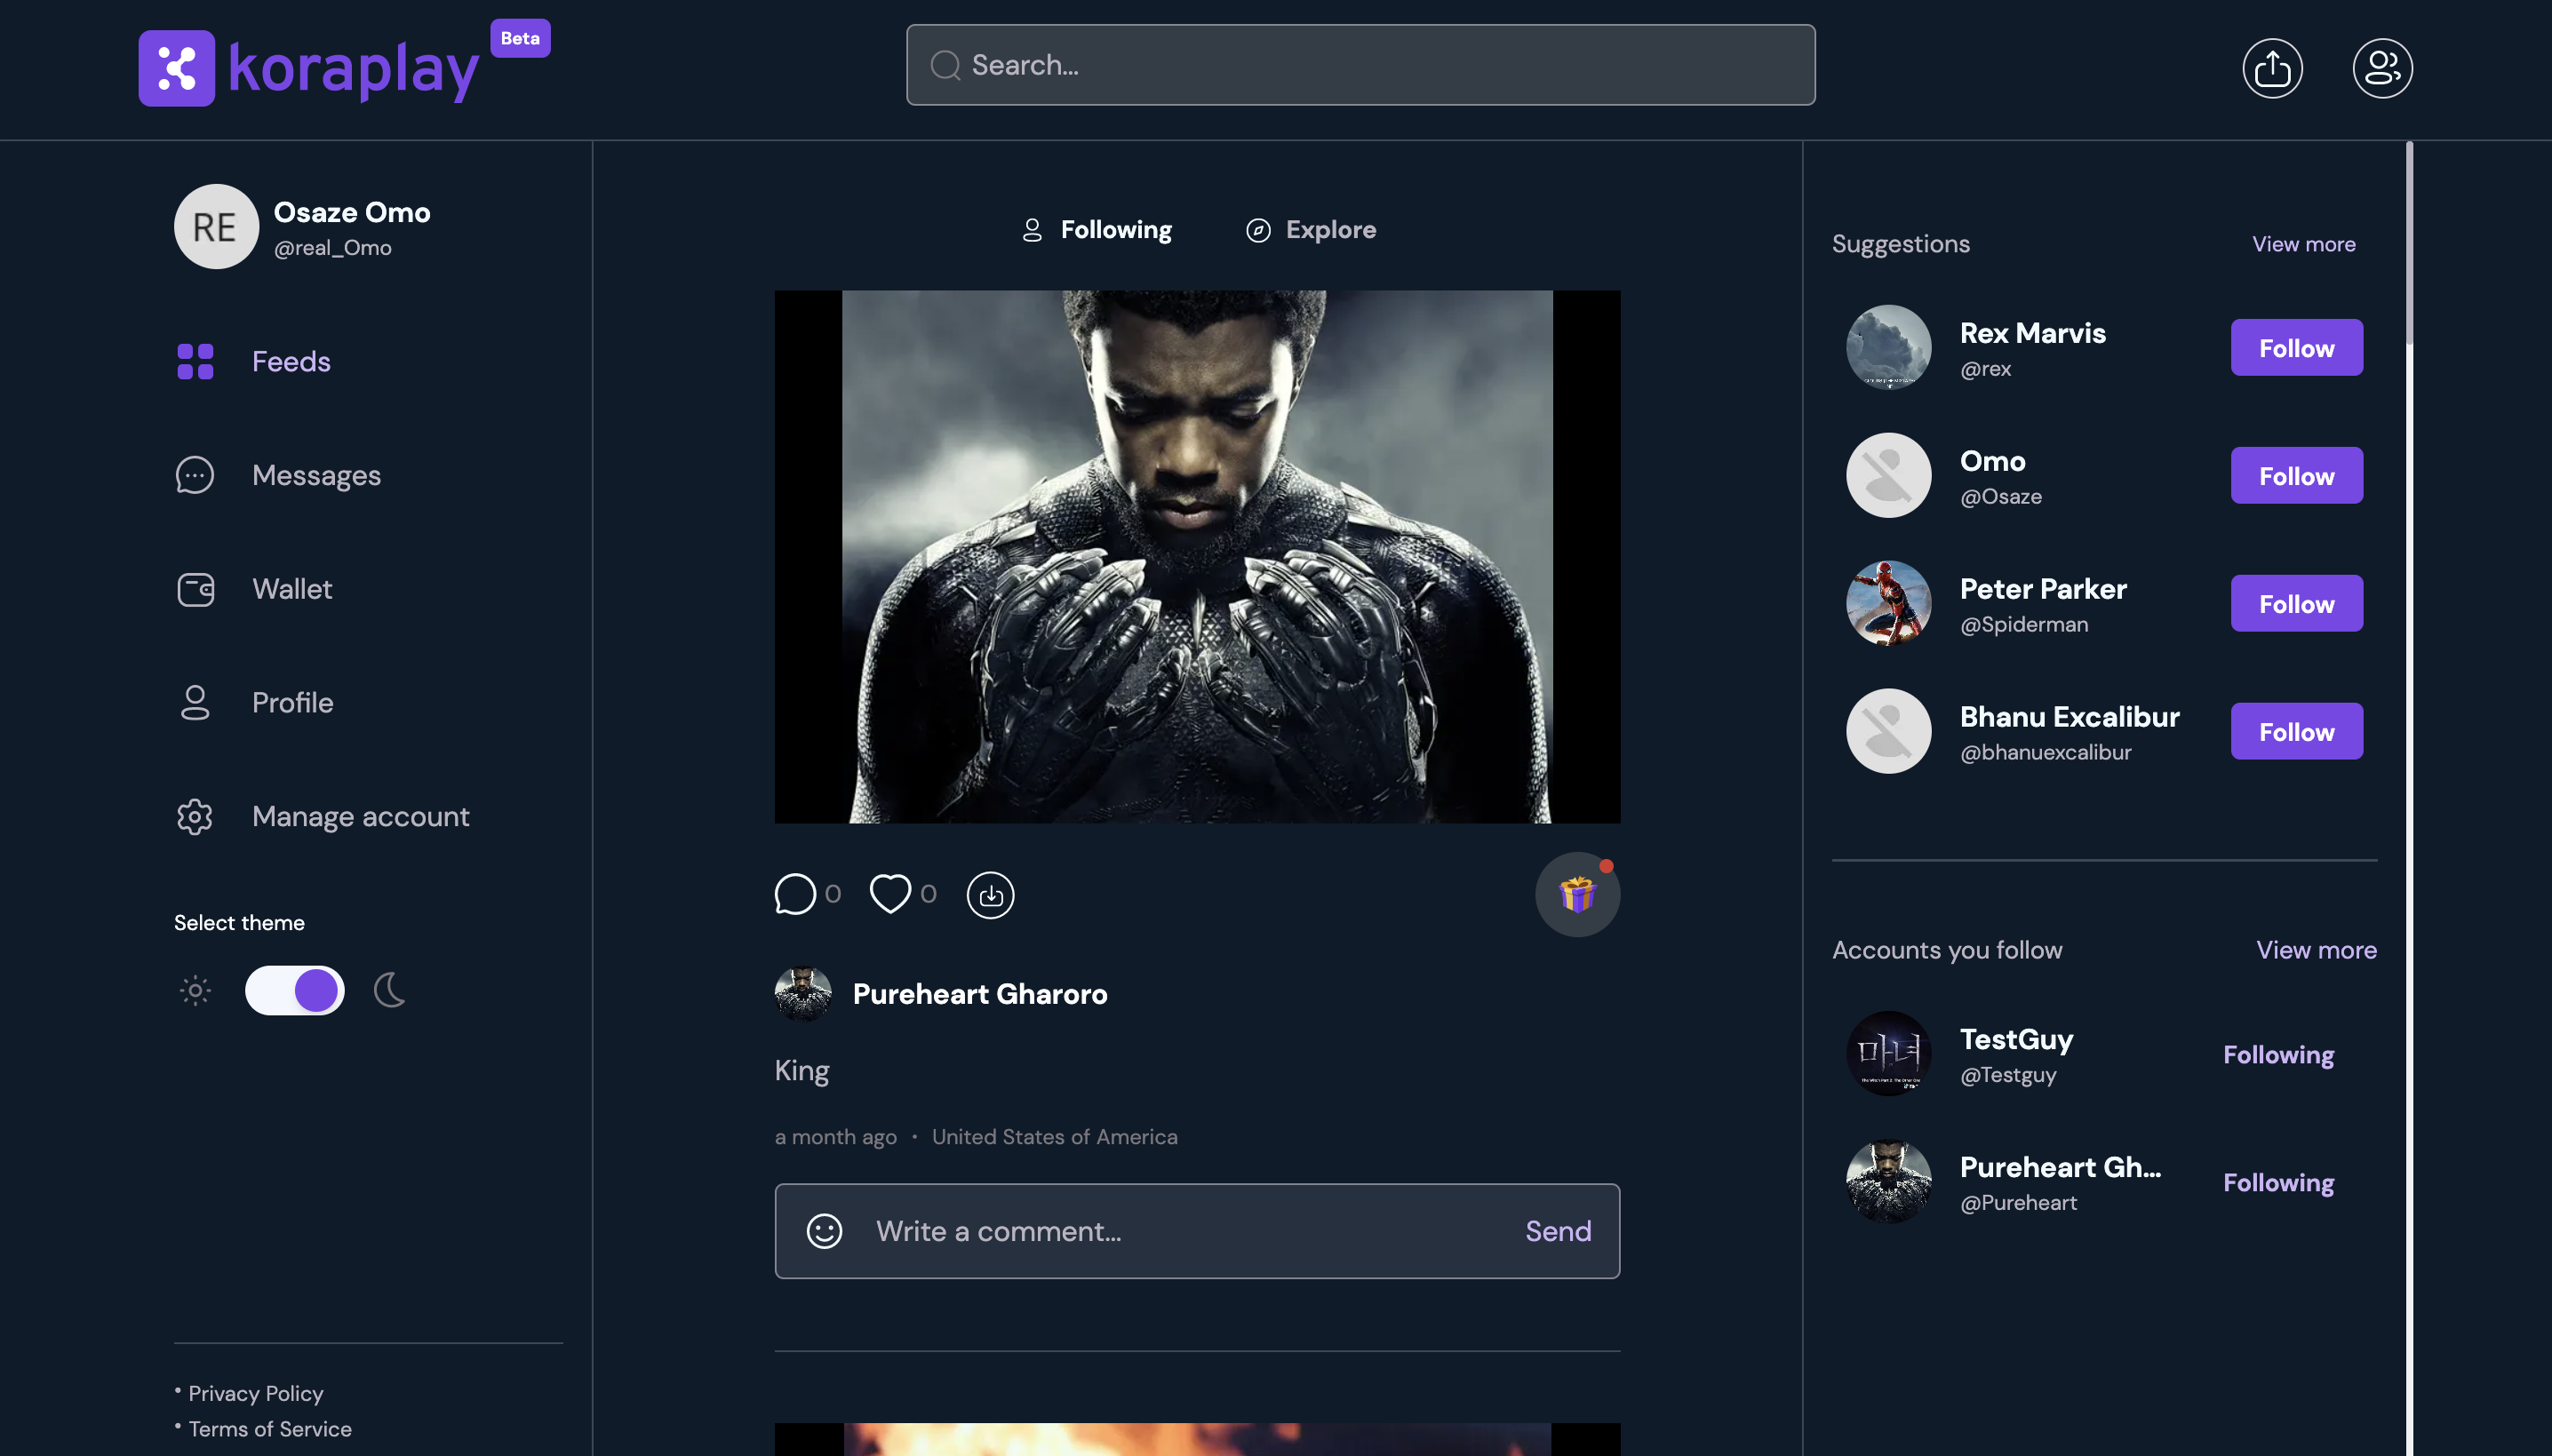
Task: Open comments via the speech bubble icon
Action: coord(795,893)
